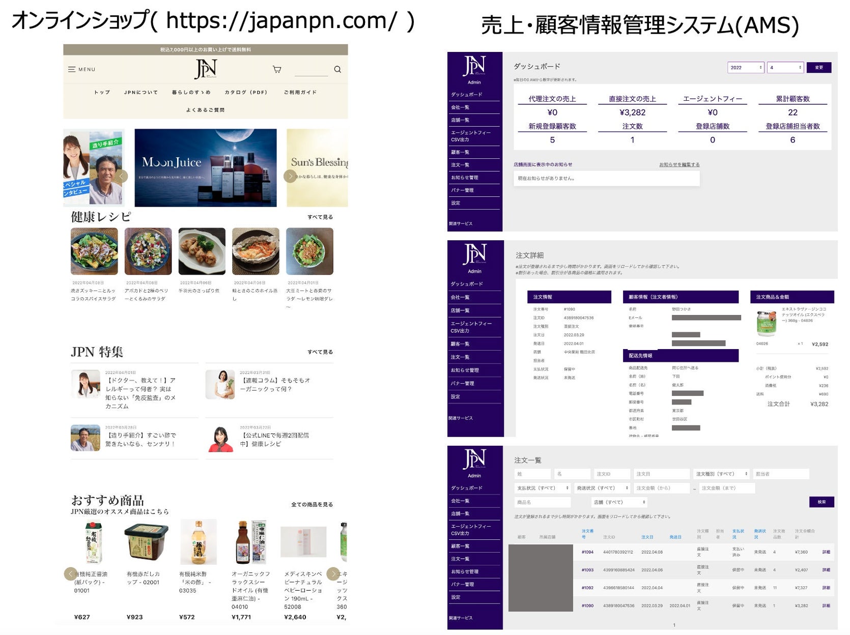Expand the 店舗（すべて） filter dropdown
The width and height of the screenshot is (850, 635).
619,502
